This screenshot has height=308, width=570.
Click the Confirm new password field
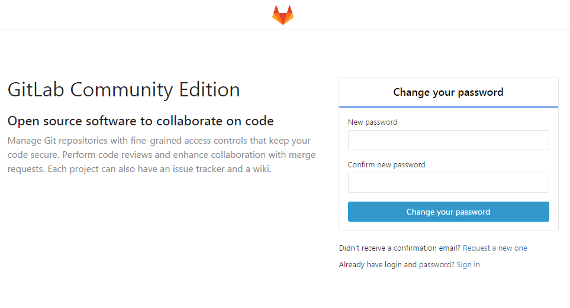click(448, 183)
